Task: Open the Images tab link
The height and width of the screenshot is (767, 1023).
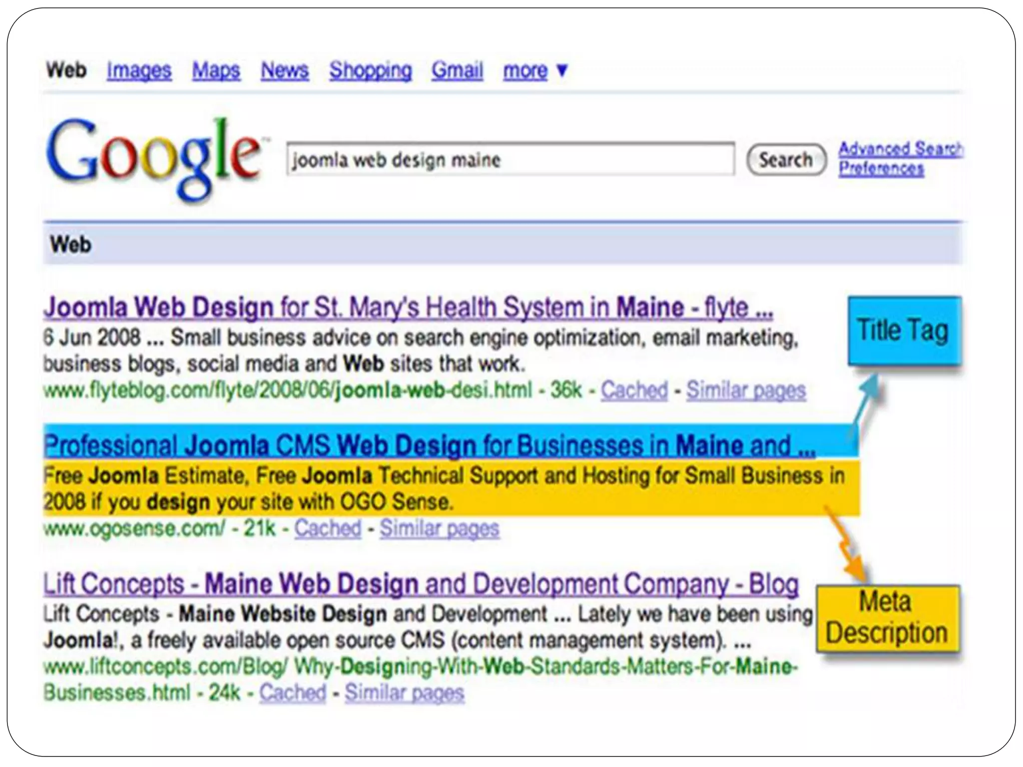Action: (139, 70)
